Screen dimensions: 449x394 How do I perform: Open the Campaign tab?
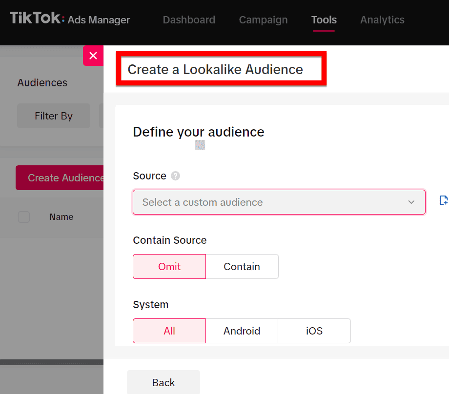[263, 20]
